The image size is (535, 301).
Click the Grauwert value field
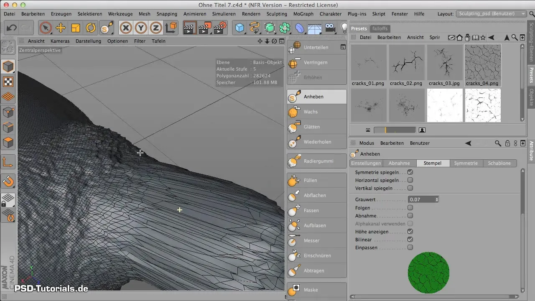click(421, 199)
